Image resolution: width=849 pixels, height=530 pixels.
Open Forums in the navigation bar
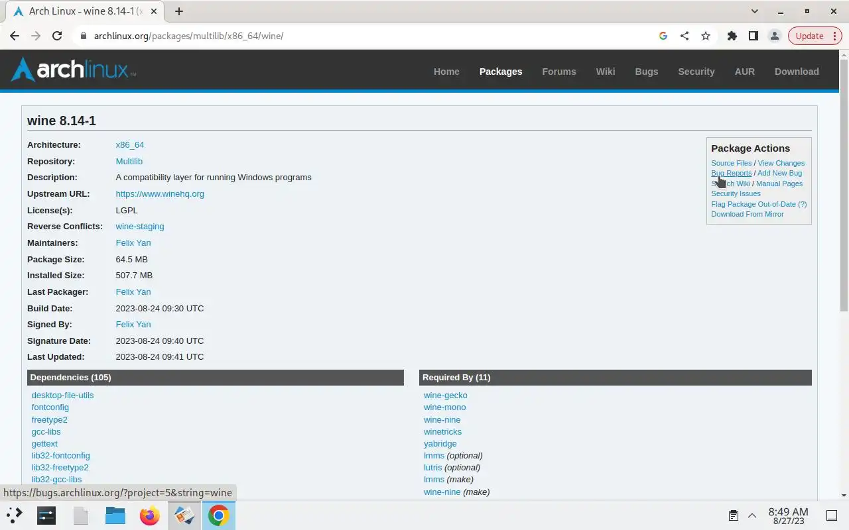[559, 72]
